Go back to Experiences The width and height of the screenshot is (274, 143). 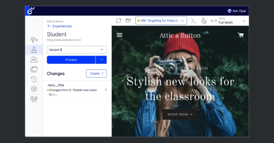tap(60, 26)
